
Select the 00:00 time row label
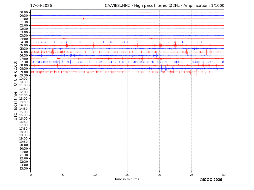point(24,12)
